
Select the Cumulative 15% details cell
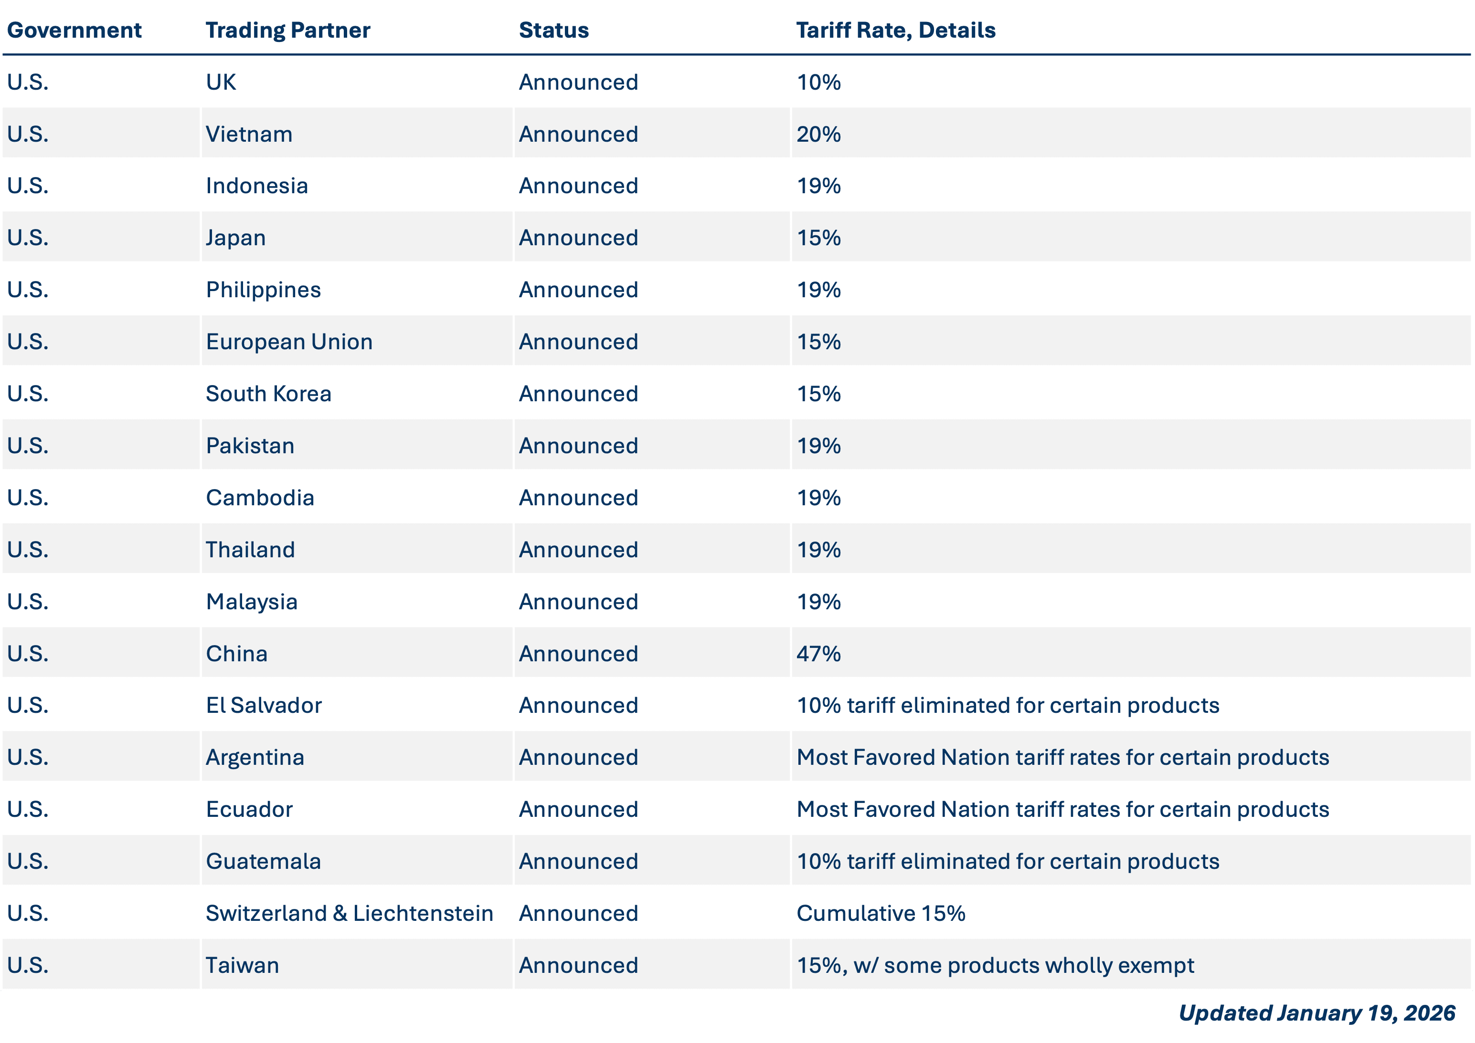tap(881, 913)
